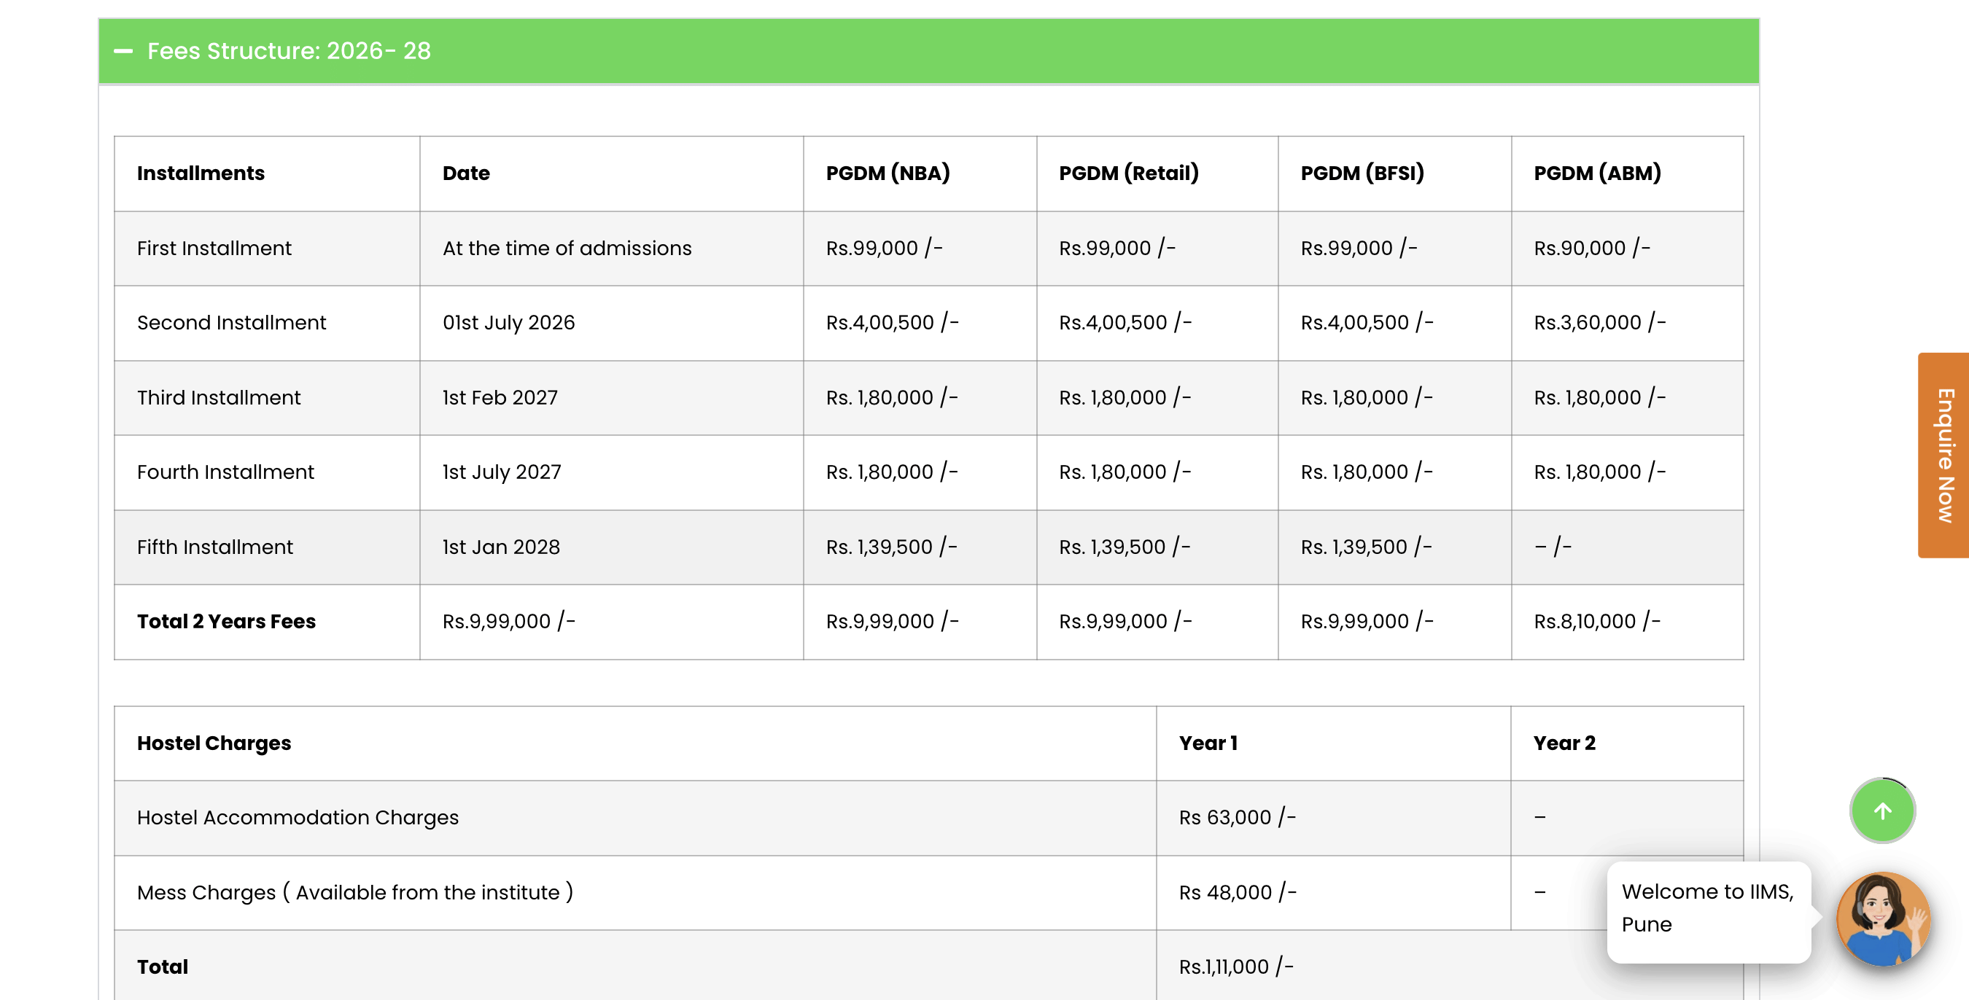Click the Total 2 Years Fees row label
This screenshot has width=1969, height=1000.
pyautogui.click(x=225, y=621)
